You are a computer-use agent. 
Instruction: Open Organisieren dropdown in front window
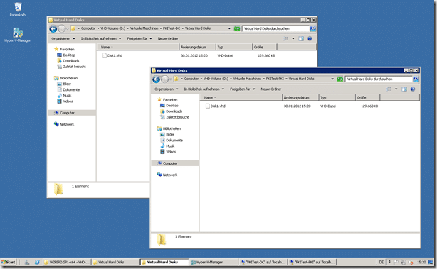pos(166,89)
